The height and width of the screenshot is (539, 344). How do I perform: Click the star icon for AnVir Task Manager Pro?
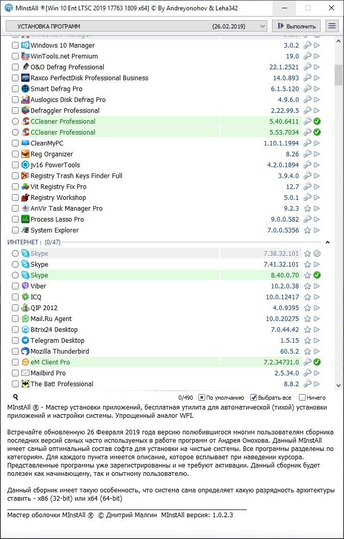pos(307,209)
